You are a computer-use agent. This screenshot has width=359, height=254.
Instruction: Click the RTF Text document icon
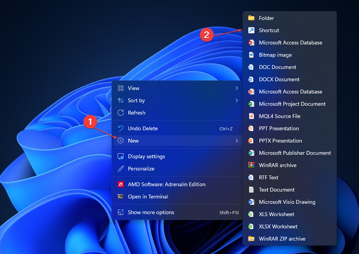(x=251, y=177)
